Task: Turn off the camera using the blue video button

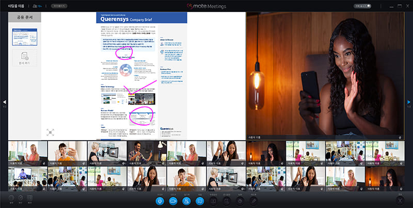Action: [173, 201]
